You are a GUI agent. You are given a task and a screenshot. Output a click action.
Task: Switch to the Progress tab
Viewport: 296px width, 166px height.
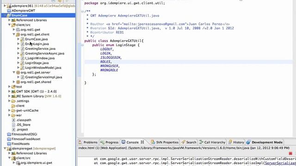[109, 142]
